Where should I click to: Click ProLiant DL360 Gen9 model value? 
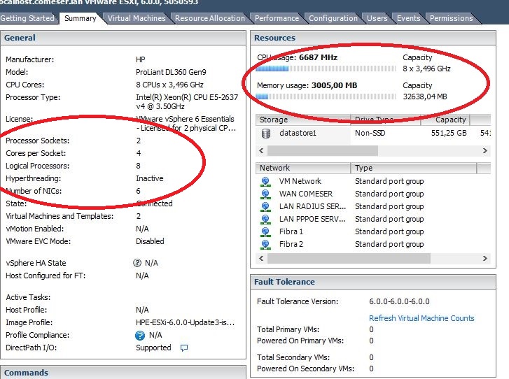pyautogui.click(x=171, y=72)
